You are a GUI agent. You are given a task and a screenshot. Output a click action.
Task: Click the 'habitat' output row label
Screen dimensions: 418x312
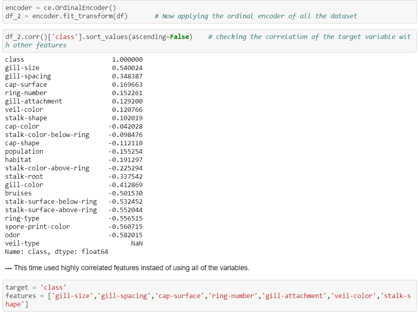click(18, 160)
